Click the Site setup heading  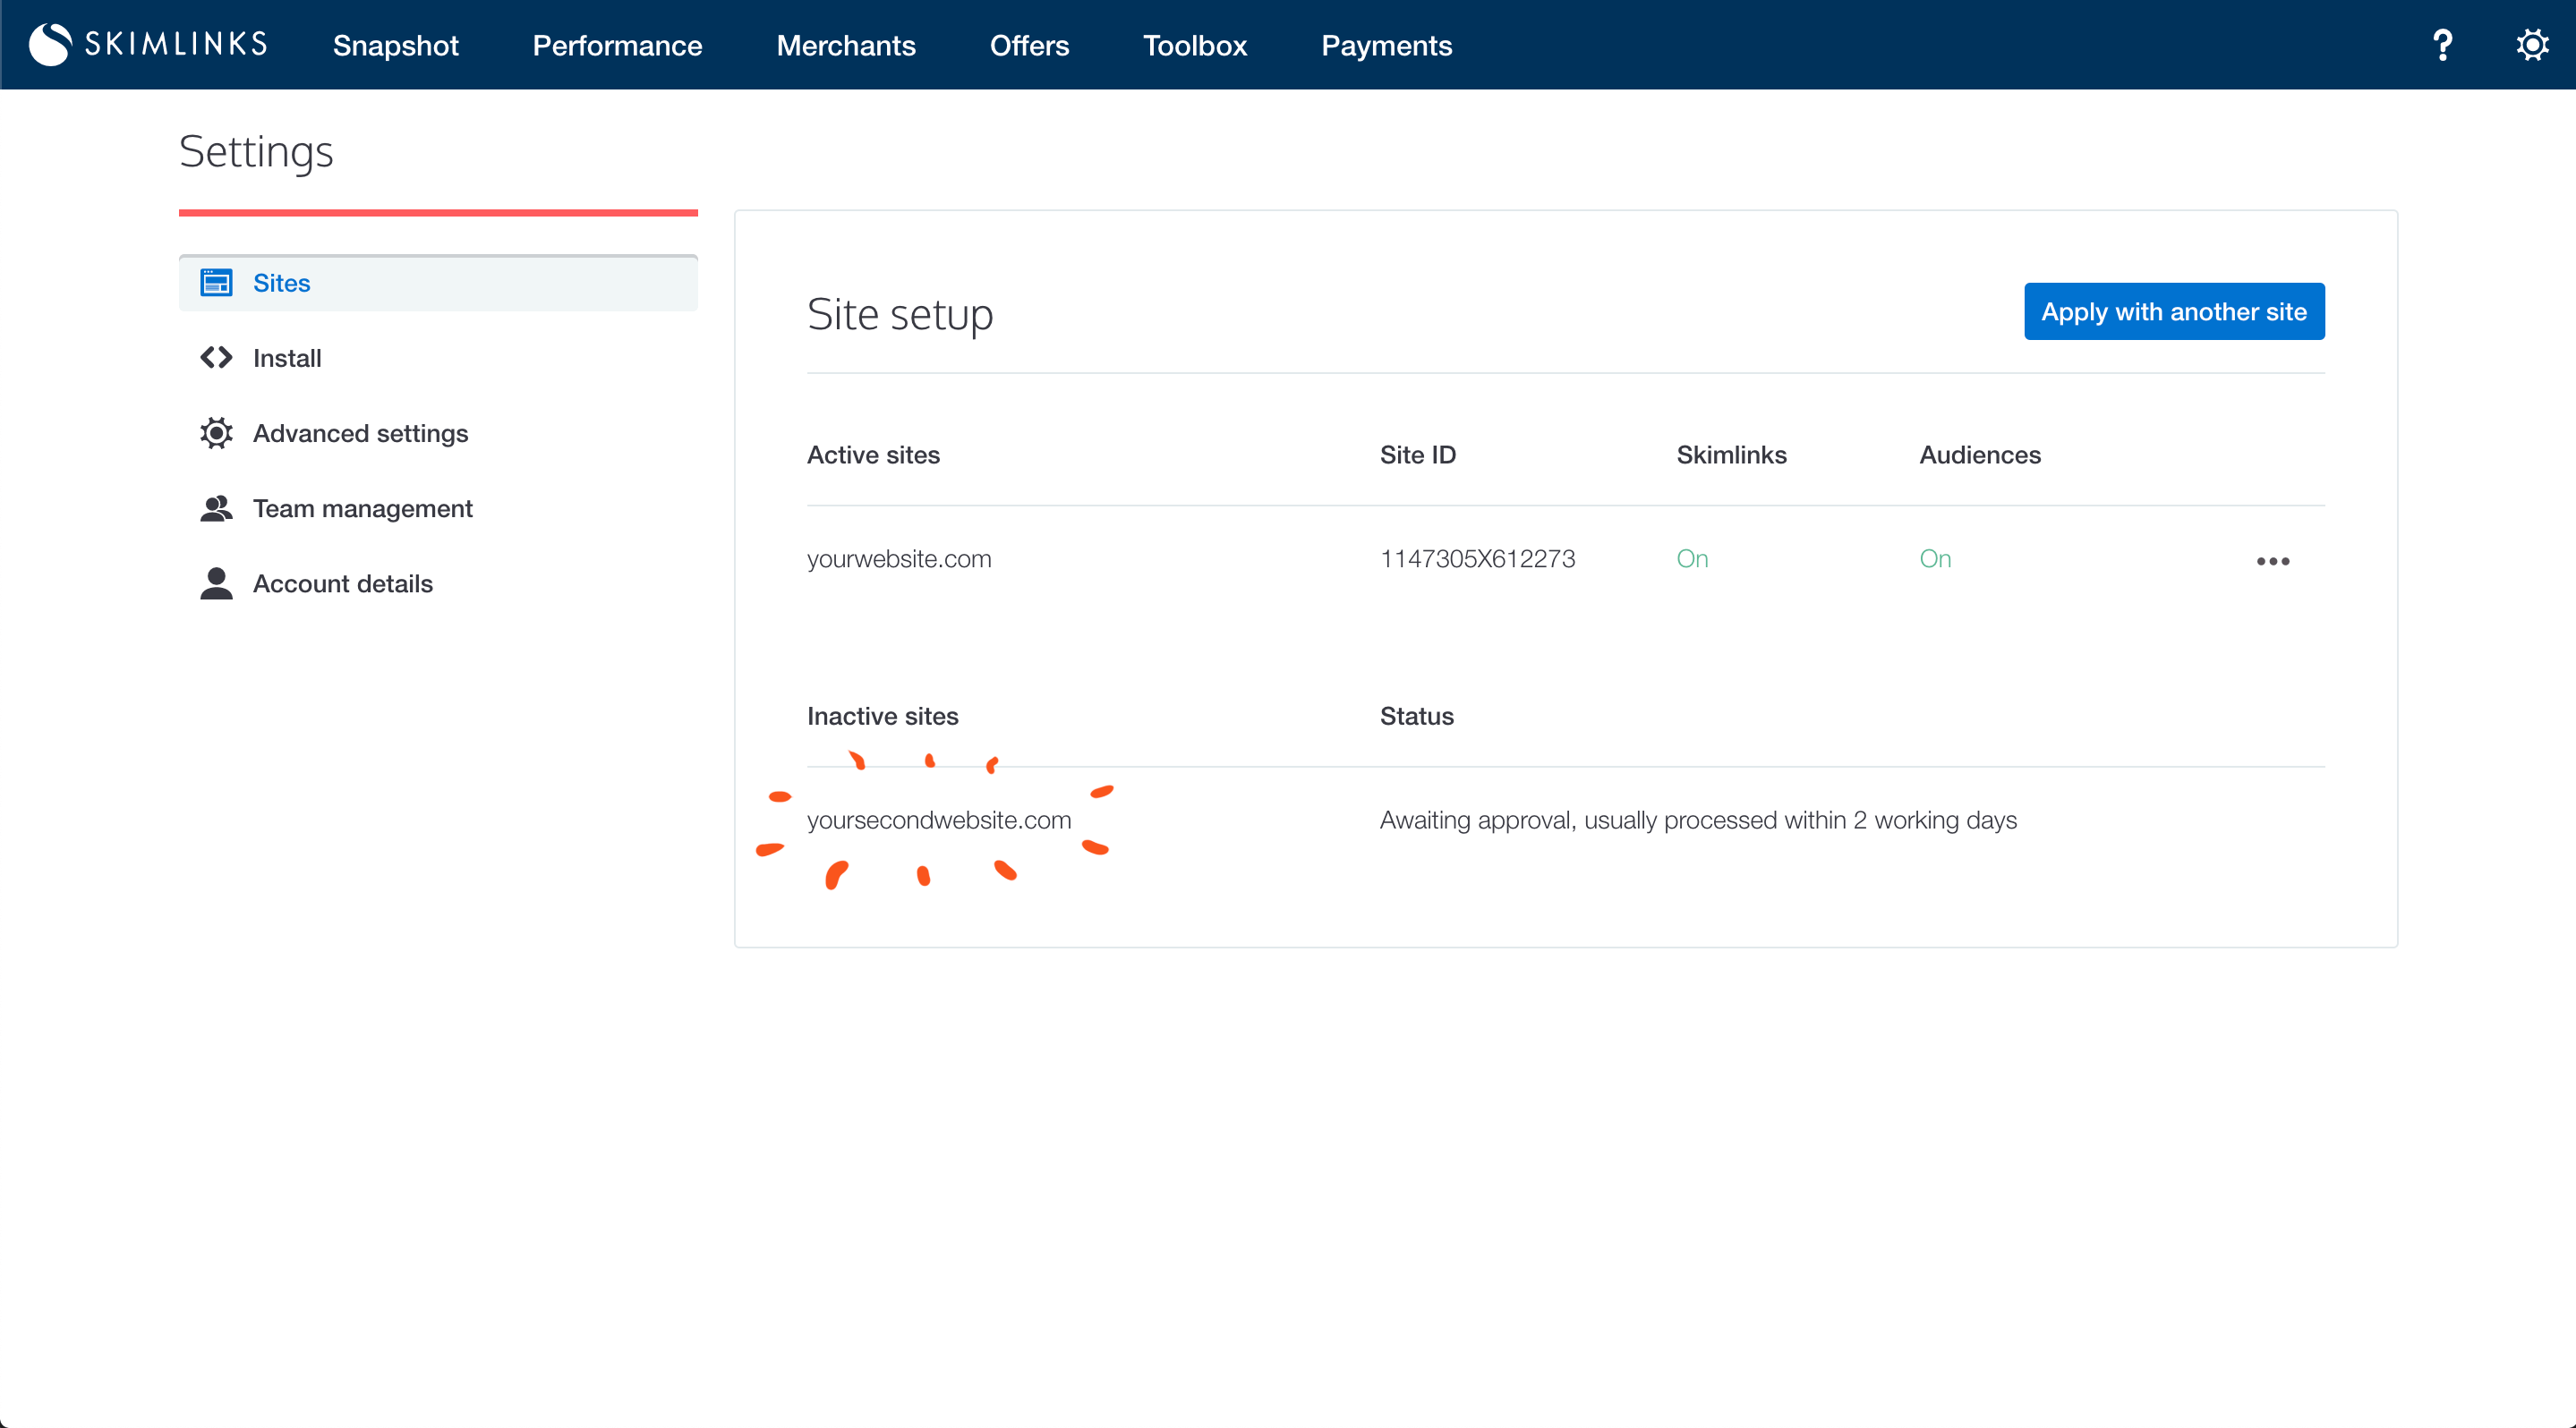pos(900,314)
